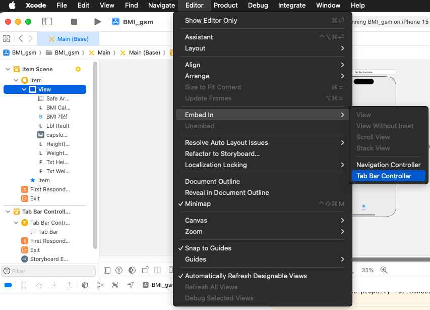
Task: Open the Align submenu
Action: 263,65
